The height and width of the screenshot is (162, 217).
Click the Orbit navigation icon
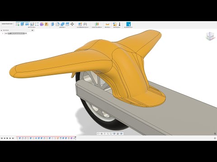click(x=98, y=134)
